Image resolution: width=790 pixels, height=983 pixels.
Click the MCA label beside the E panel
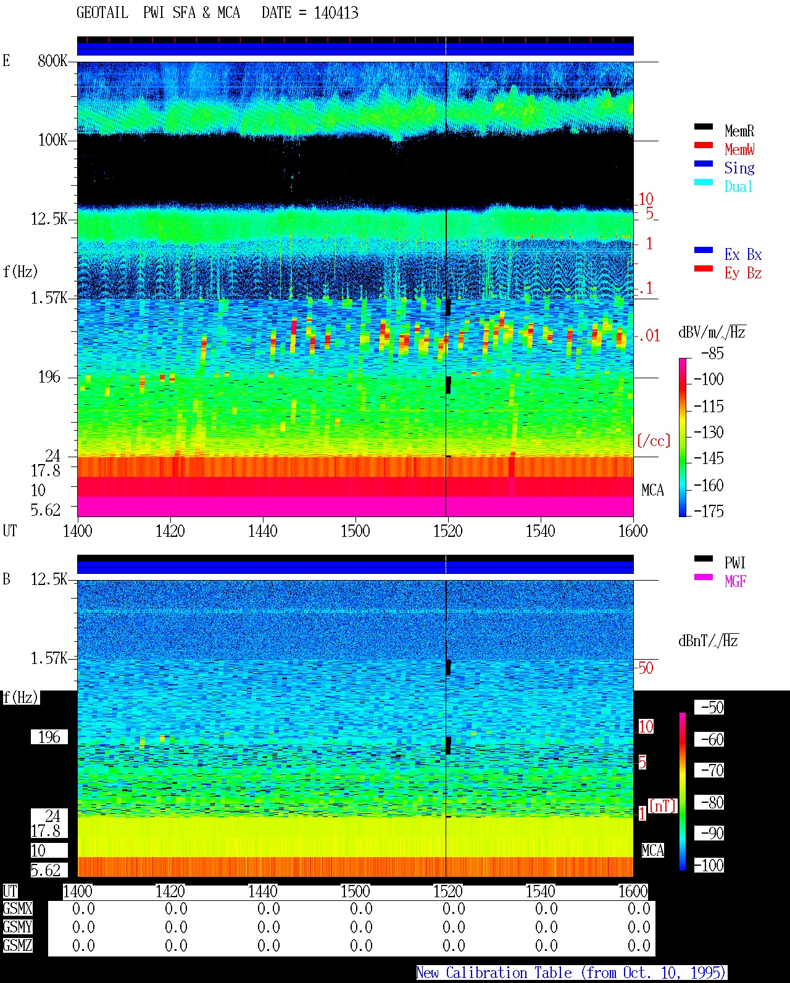click(652, 490)
